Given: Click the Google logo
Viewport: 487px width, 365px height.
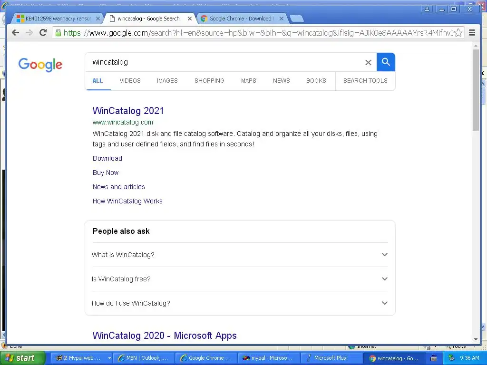Looking at the screenshot, I should [x=40, y=65].
